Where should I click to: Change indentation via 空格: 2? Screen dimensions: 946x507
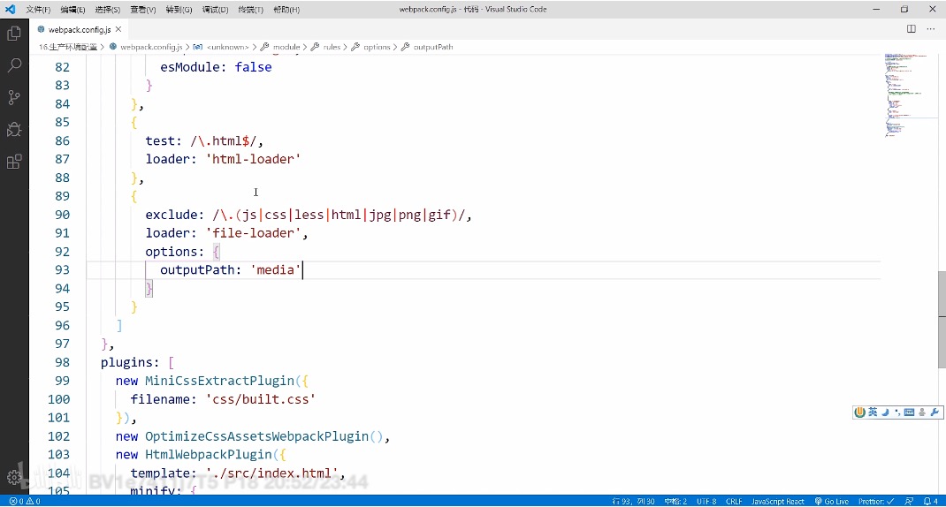pyautogui.click(x=675, y=502)
